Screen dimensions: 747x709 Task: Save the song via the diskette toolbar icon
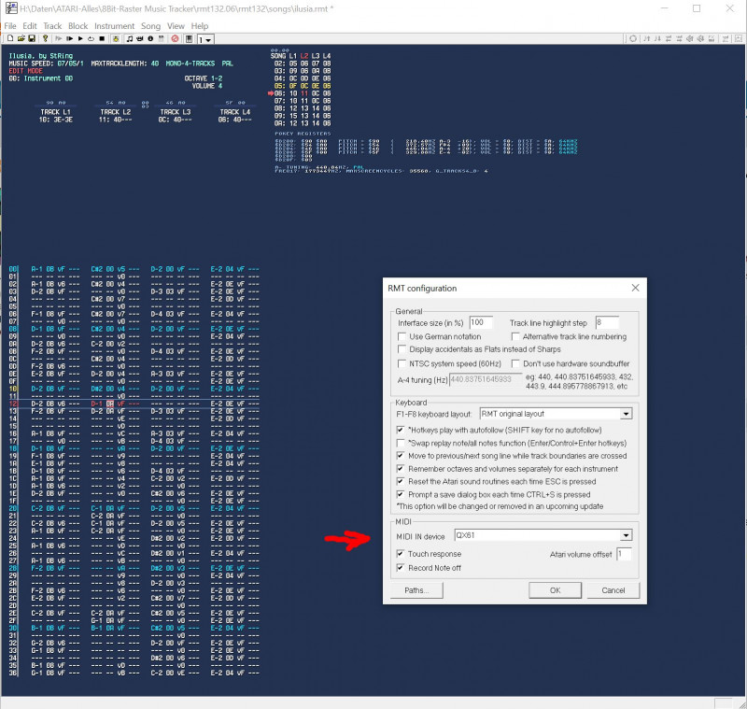31,38
